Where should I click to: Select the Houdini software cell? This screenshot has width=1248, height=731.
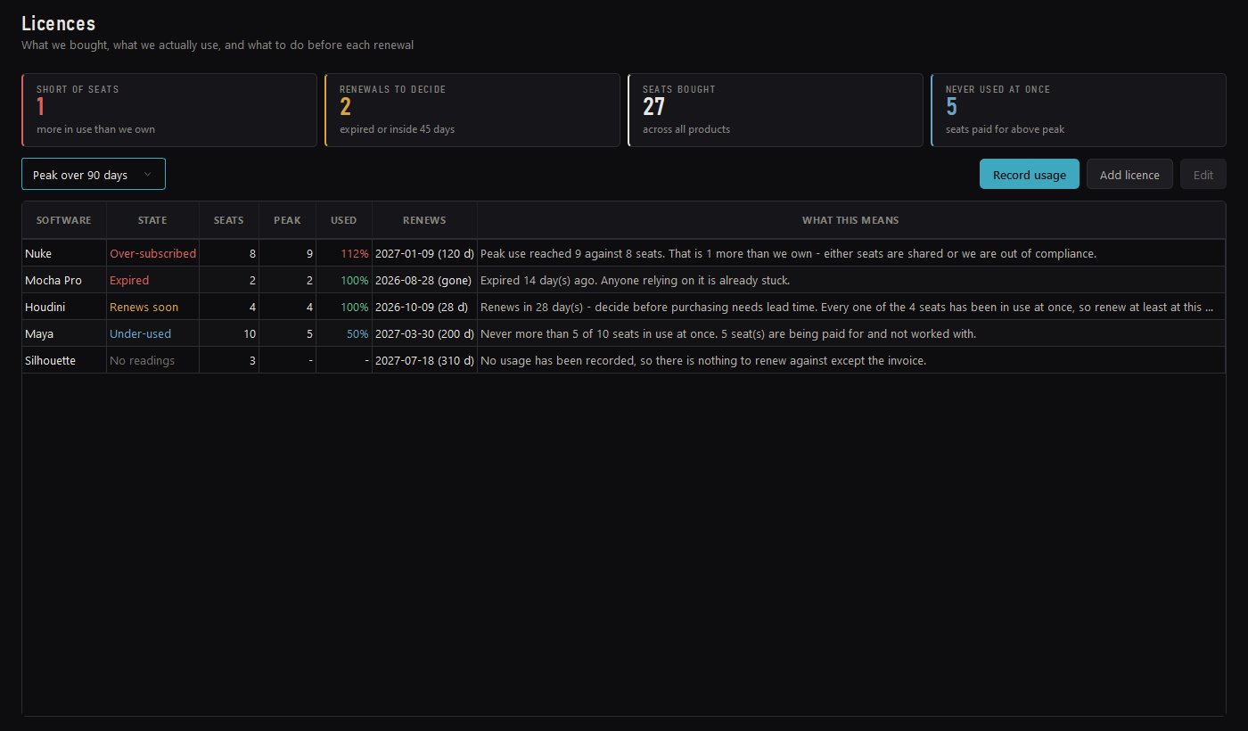pos(64,307)
